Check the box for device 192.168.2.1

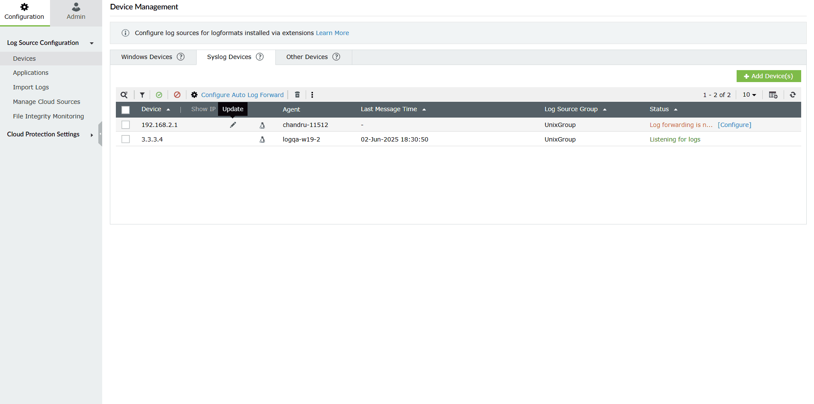click(126, 125)
